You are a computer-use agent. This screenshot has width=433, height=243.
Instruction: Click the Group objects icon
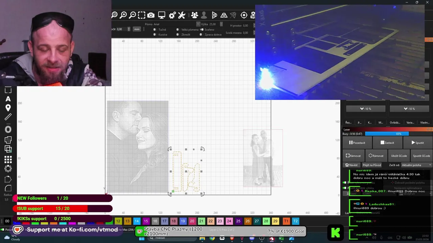[195, 15]
